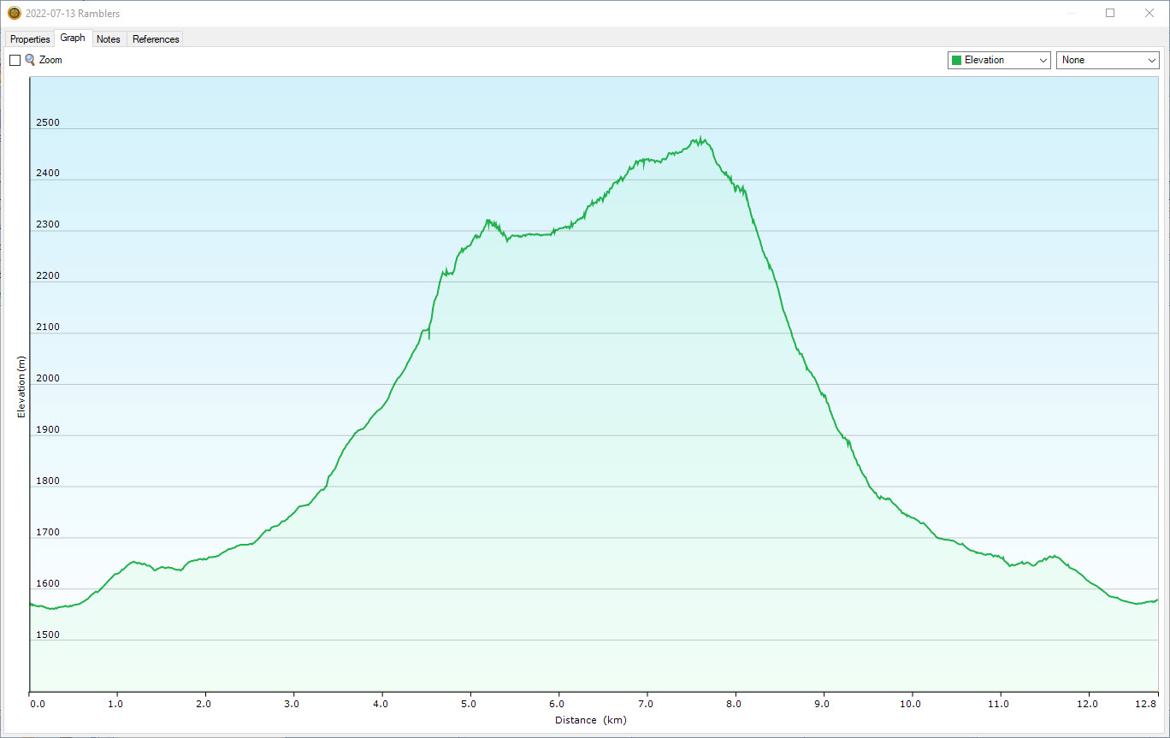Image resolution: width=1170 pixels, height=738 pixels.
Task: Click the green Elevation color swatch
Action: [956, 60]
